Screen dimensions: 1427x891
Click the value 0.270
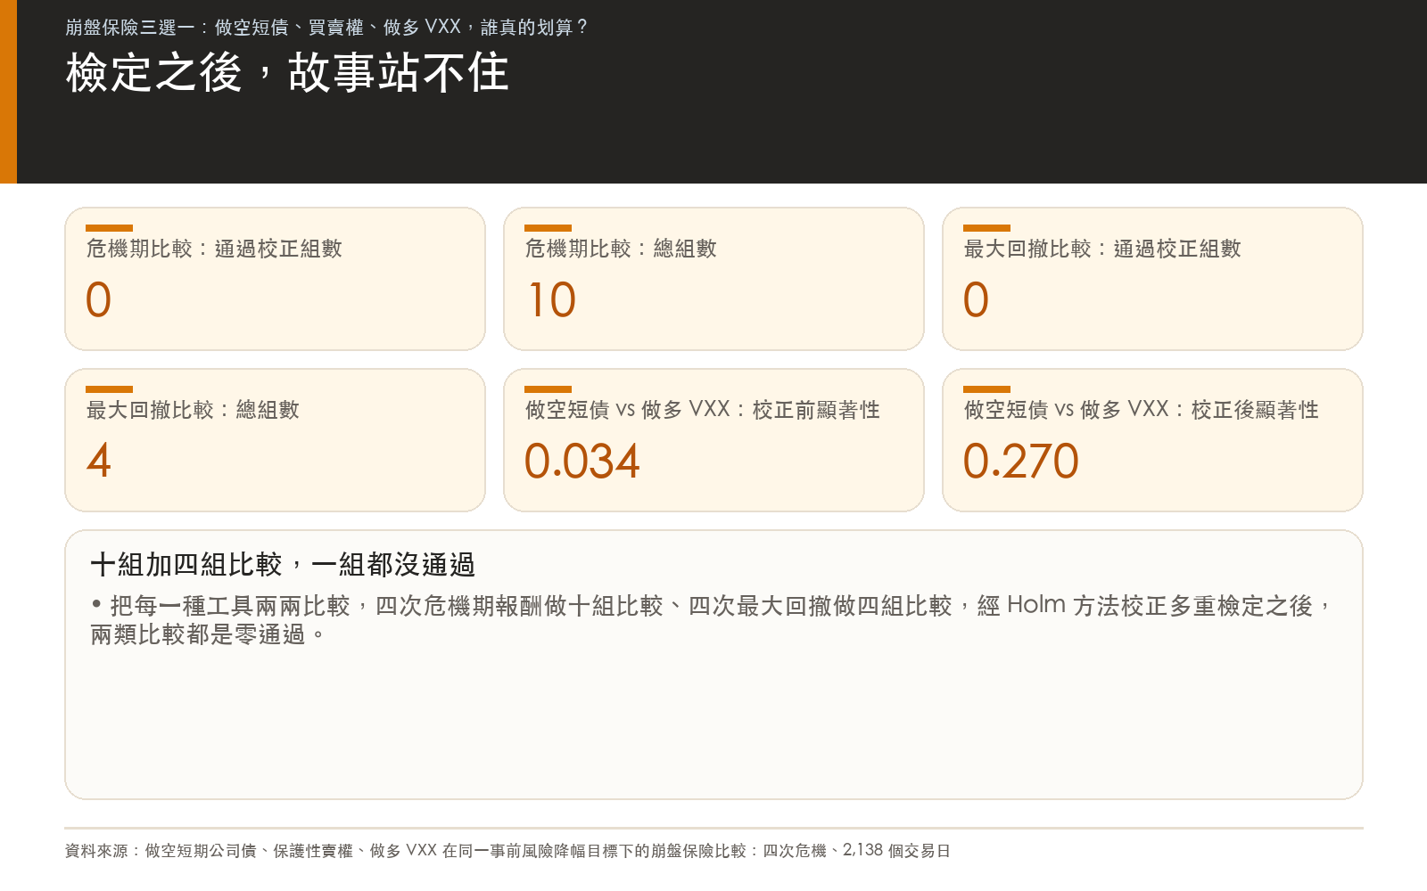pyautogui.click(x=1020, y=461)
